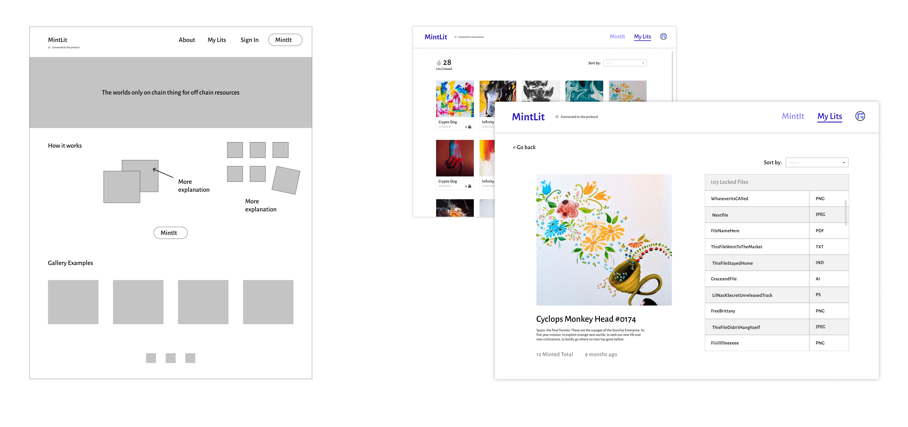Viewport: 908px width, 427px height.
Task: Click Sign In in wireframe navigation
Action: (249, 40)
